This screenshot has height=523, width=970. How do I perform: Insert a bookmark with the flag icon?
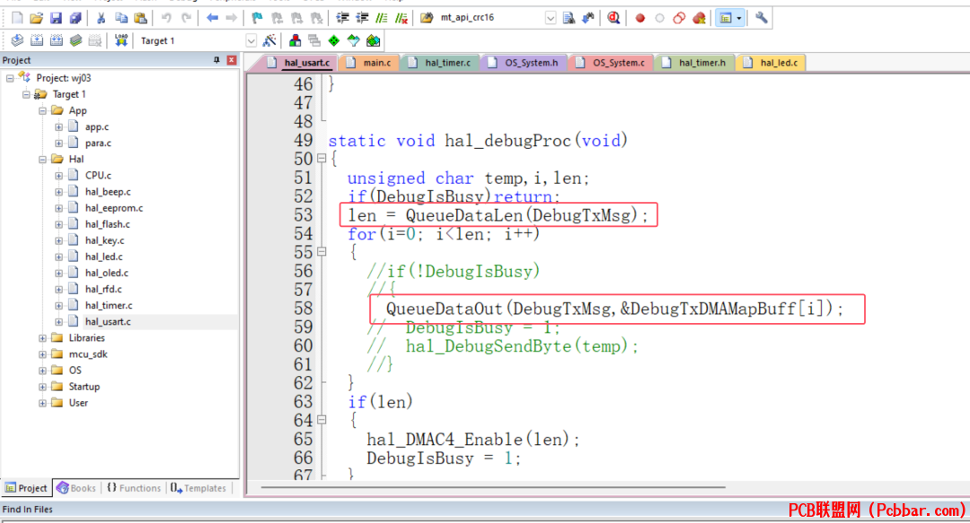point(258,18)
